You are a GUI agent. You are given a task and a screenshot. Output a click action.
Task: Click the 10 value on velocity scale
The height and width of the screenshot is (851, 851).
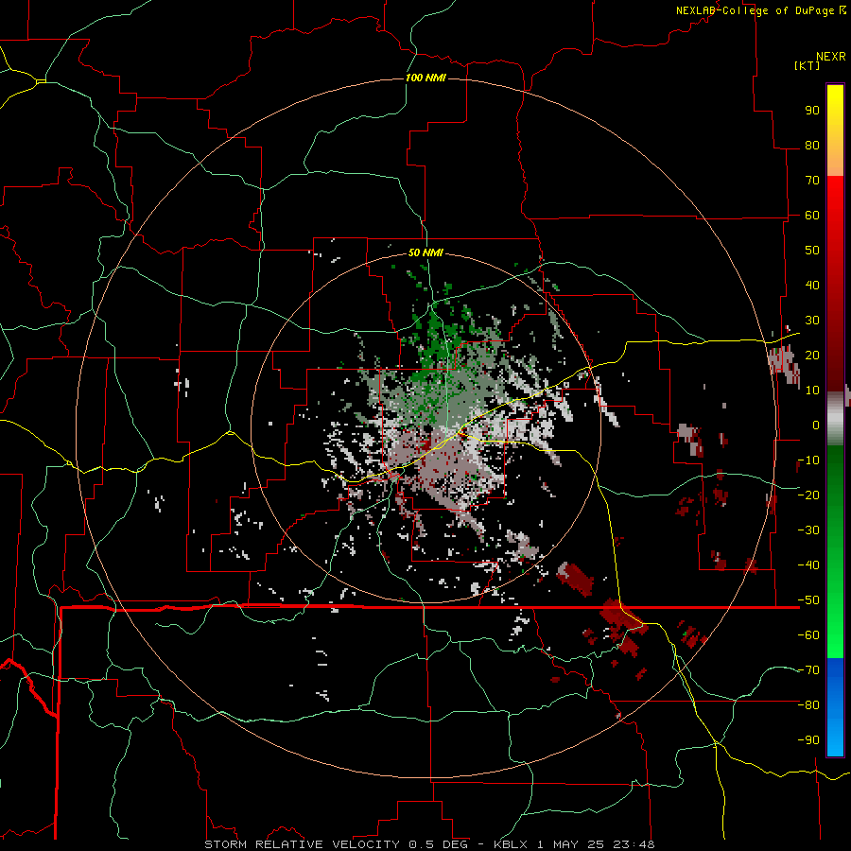point(812,391)
